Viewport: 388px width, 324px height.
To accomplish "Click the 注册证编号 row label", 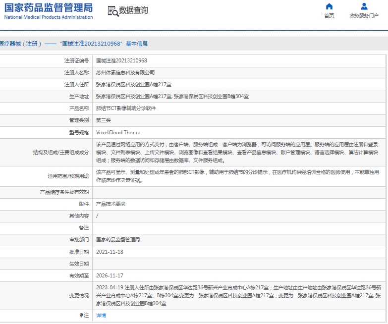I will pos(76,60).
